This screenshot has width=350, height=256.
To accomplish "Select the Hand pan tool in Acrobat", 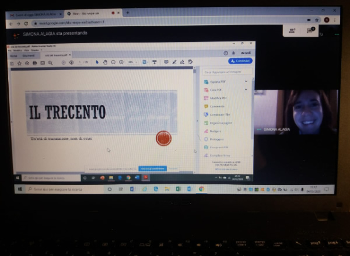I will tap(105, 62).
